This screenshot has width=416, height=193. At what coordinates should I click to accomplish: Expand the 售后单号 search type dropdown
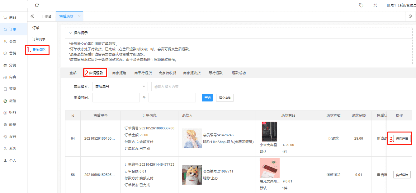coord(120,87)
